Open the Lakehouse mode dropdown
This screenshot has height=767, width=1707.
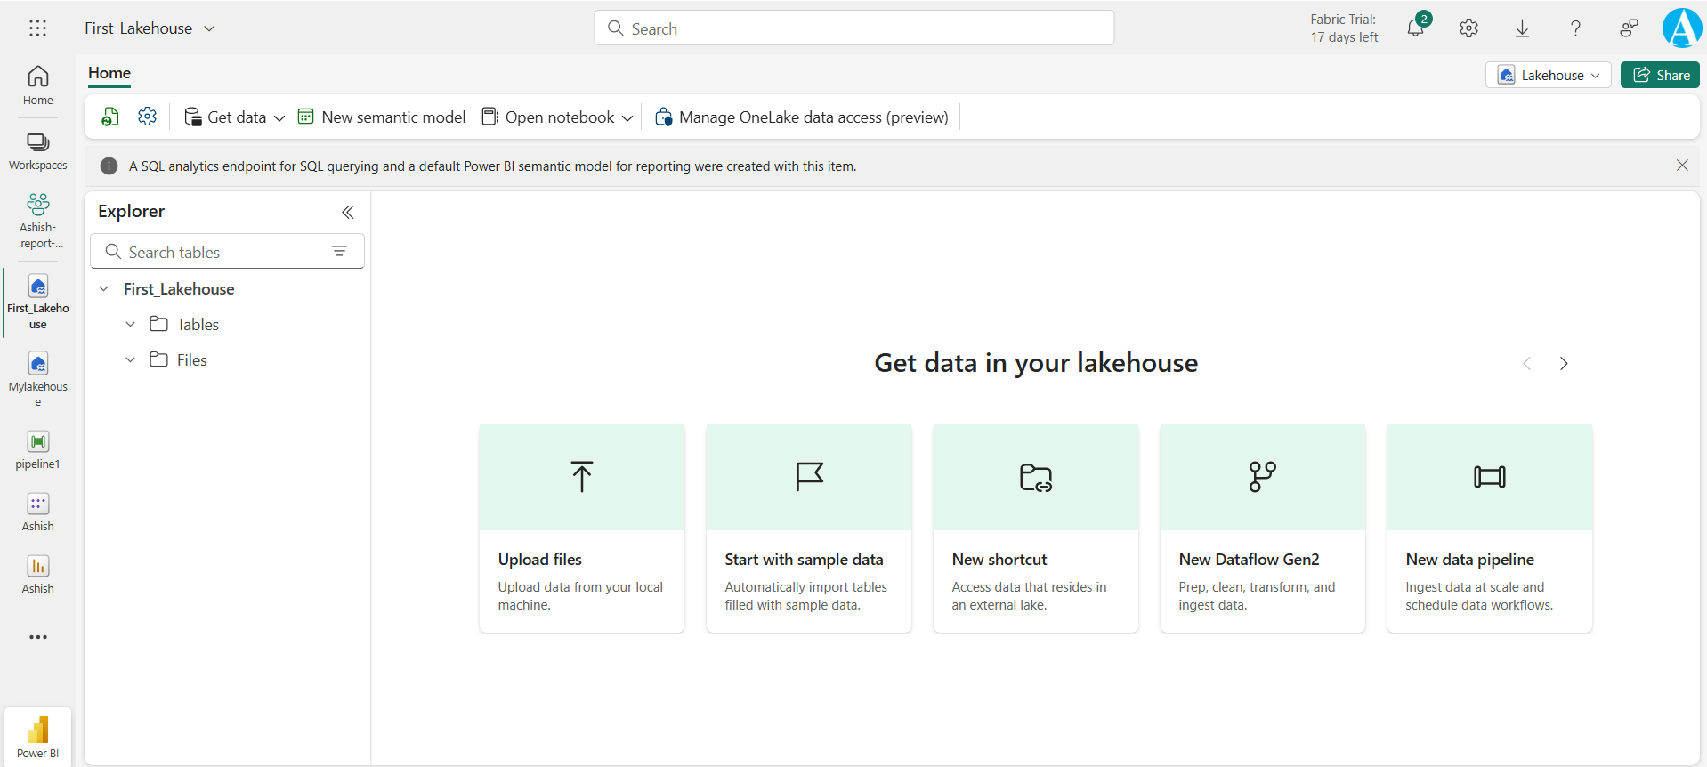point(1548,76)
